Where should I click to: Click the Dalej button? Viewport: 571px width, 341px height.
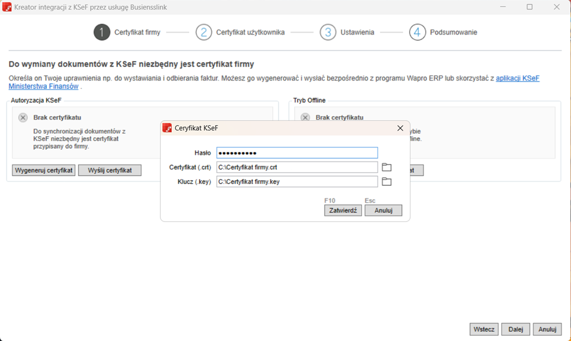[515, 329]
